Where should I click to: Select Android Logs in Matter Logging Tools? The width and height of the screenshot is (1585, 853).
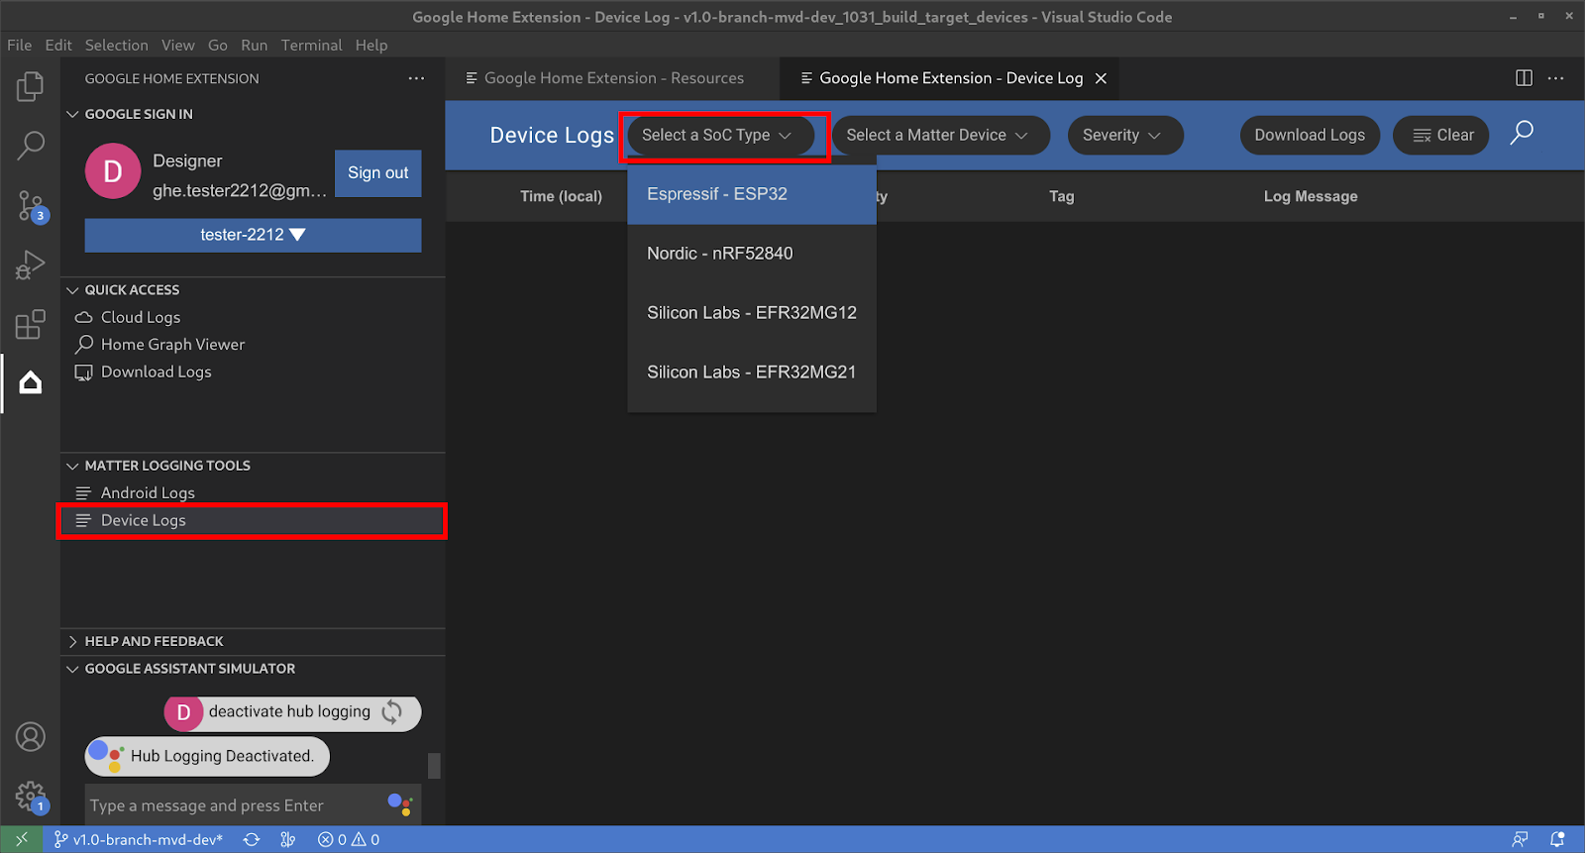[x=148, y=493]
